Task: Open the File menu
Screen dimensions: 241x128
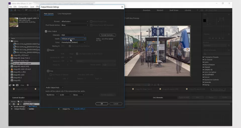Action: click(11, 7)
